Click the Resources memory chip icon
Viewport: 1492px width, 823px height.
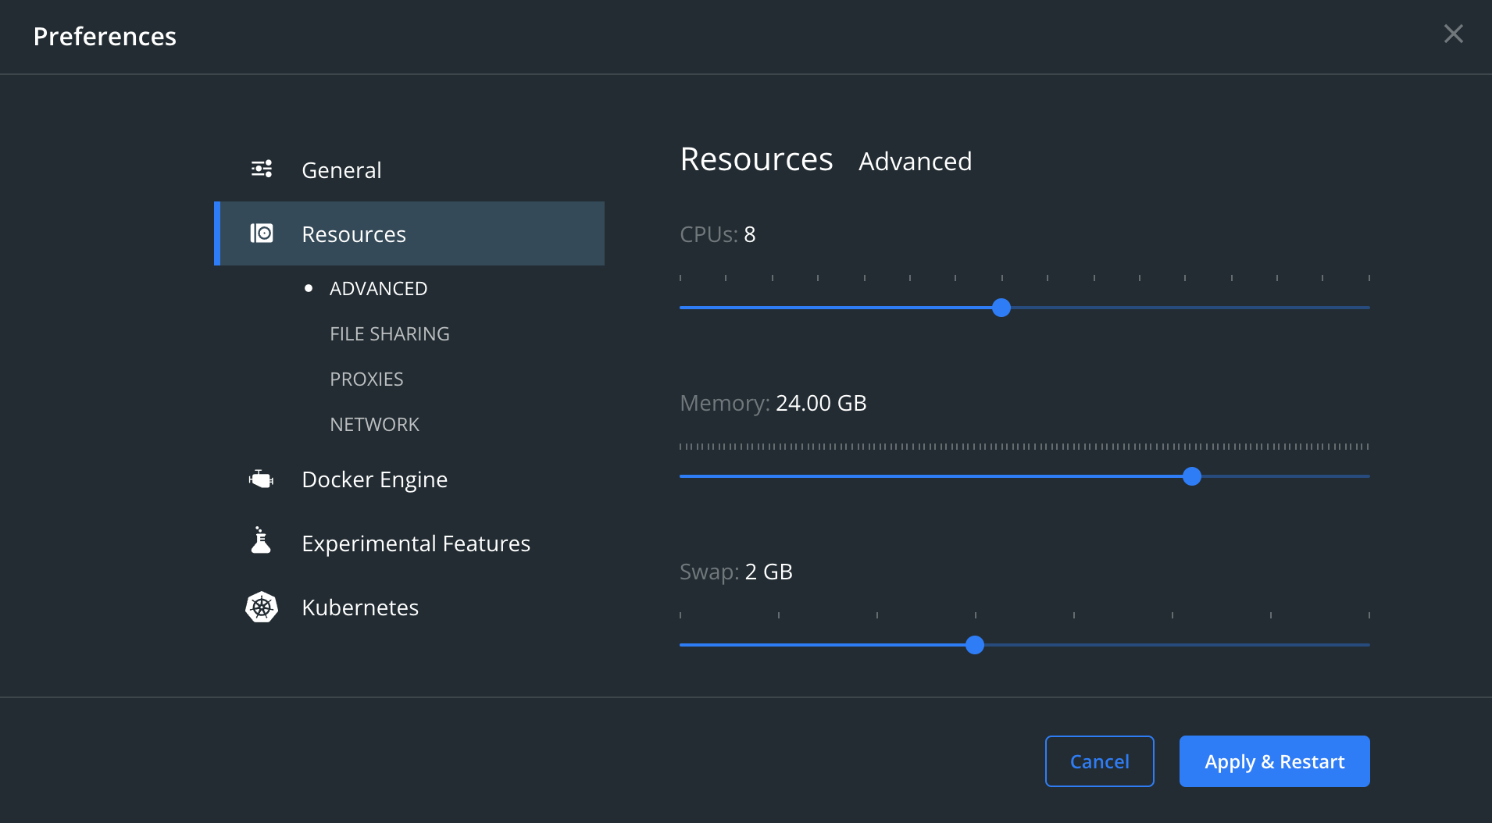coord(262,233)
